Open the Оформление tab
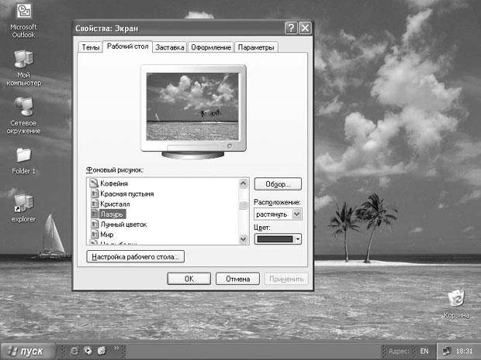This screenshot has height=360, width=481. tap(211, 48)
